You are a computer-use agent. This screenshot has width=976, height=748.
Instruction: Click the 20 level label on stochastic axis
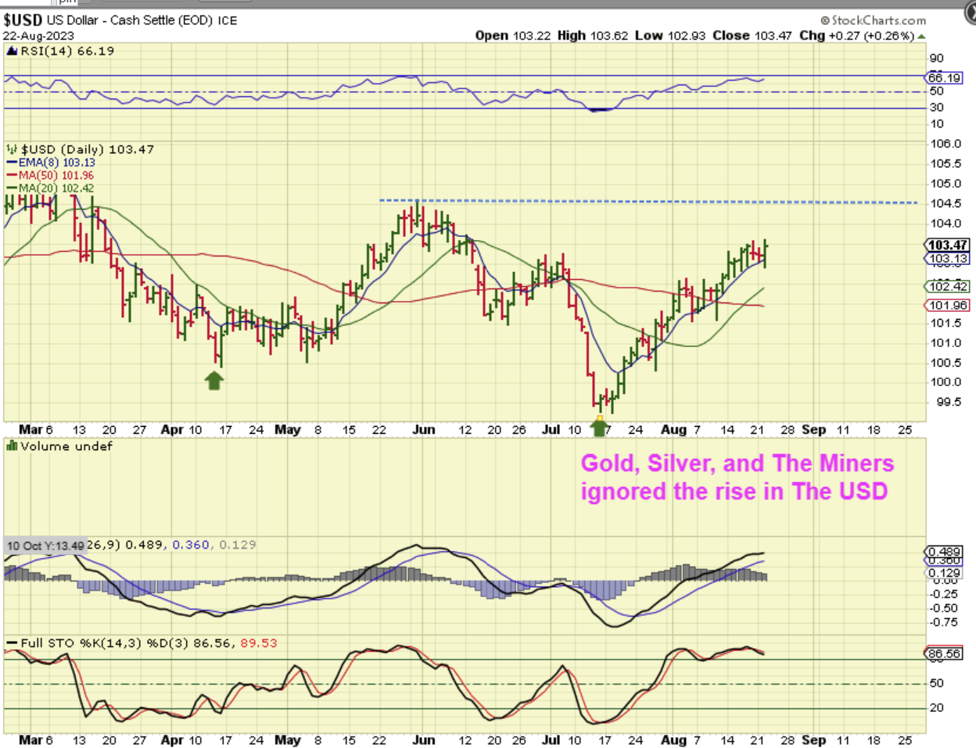936,708
